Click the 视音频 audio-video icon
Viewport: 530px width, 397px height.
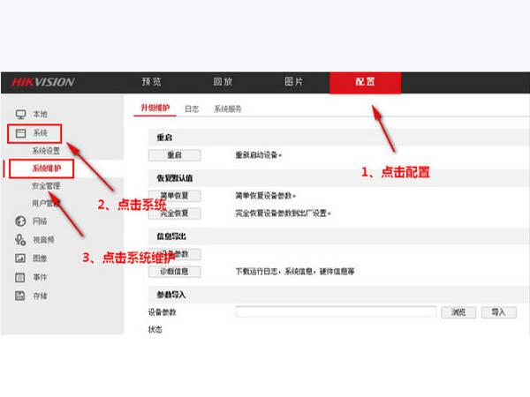coord(20,240)
